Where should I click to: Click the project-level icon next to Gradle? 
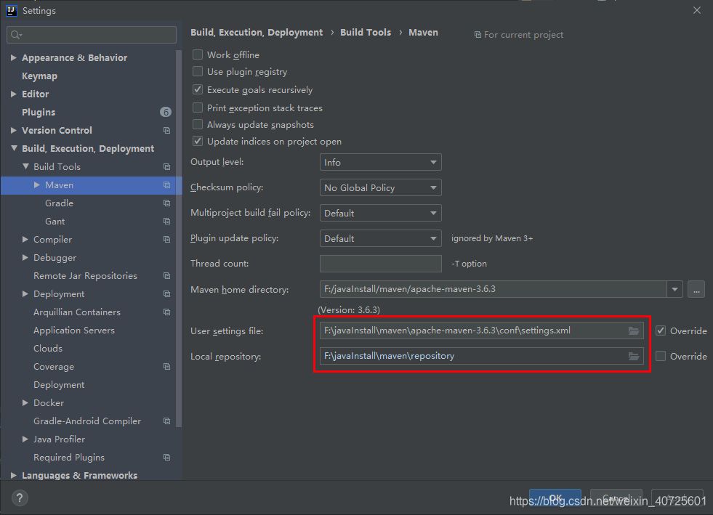click(167, 203)
